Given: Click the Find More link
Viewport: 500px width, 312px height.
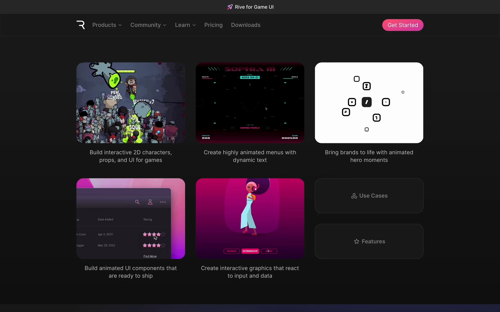Looking at the screenshot, I should point(150,256).
